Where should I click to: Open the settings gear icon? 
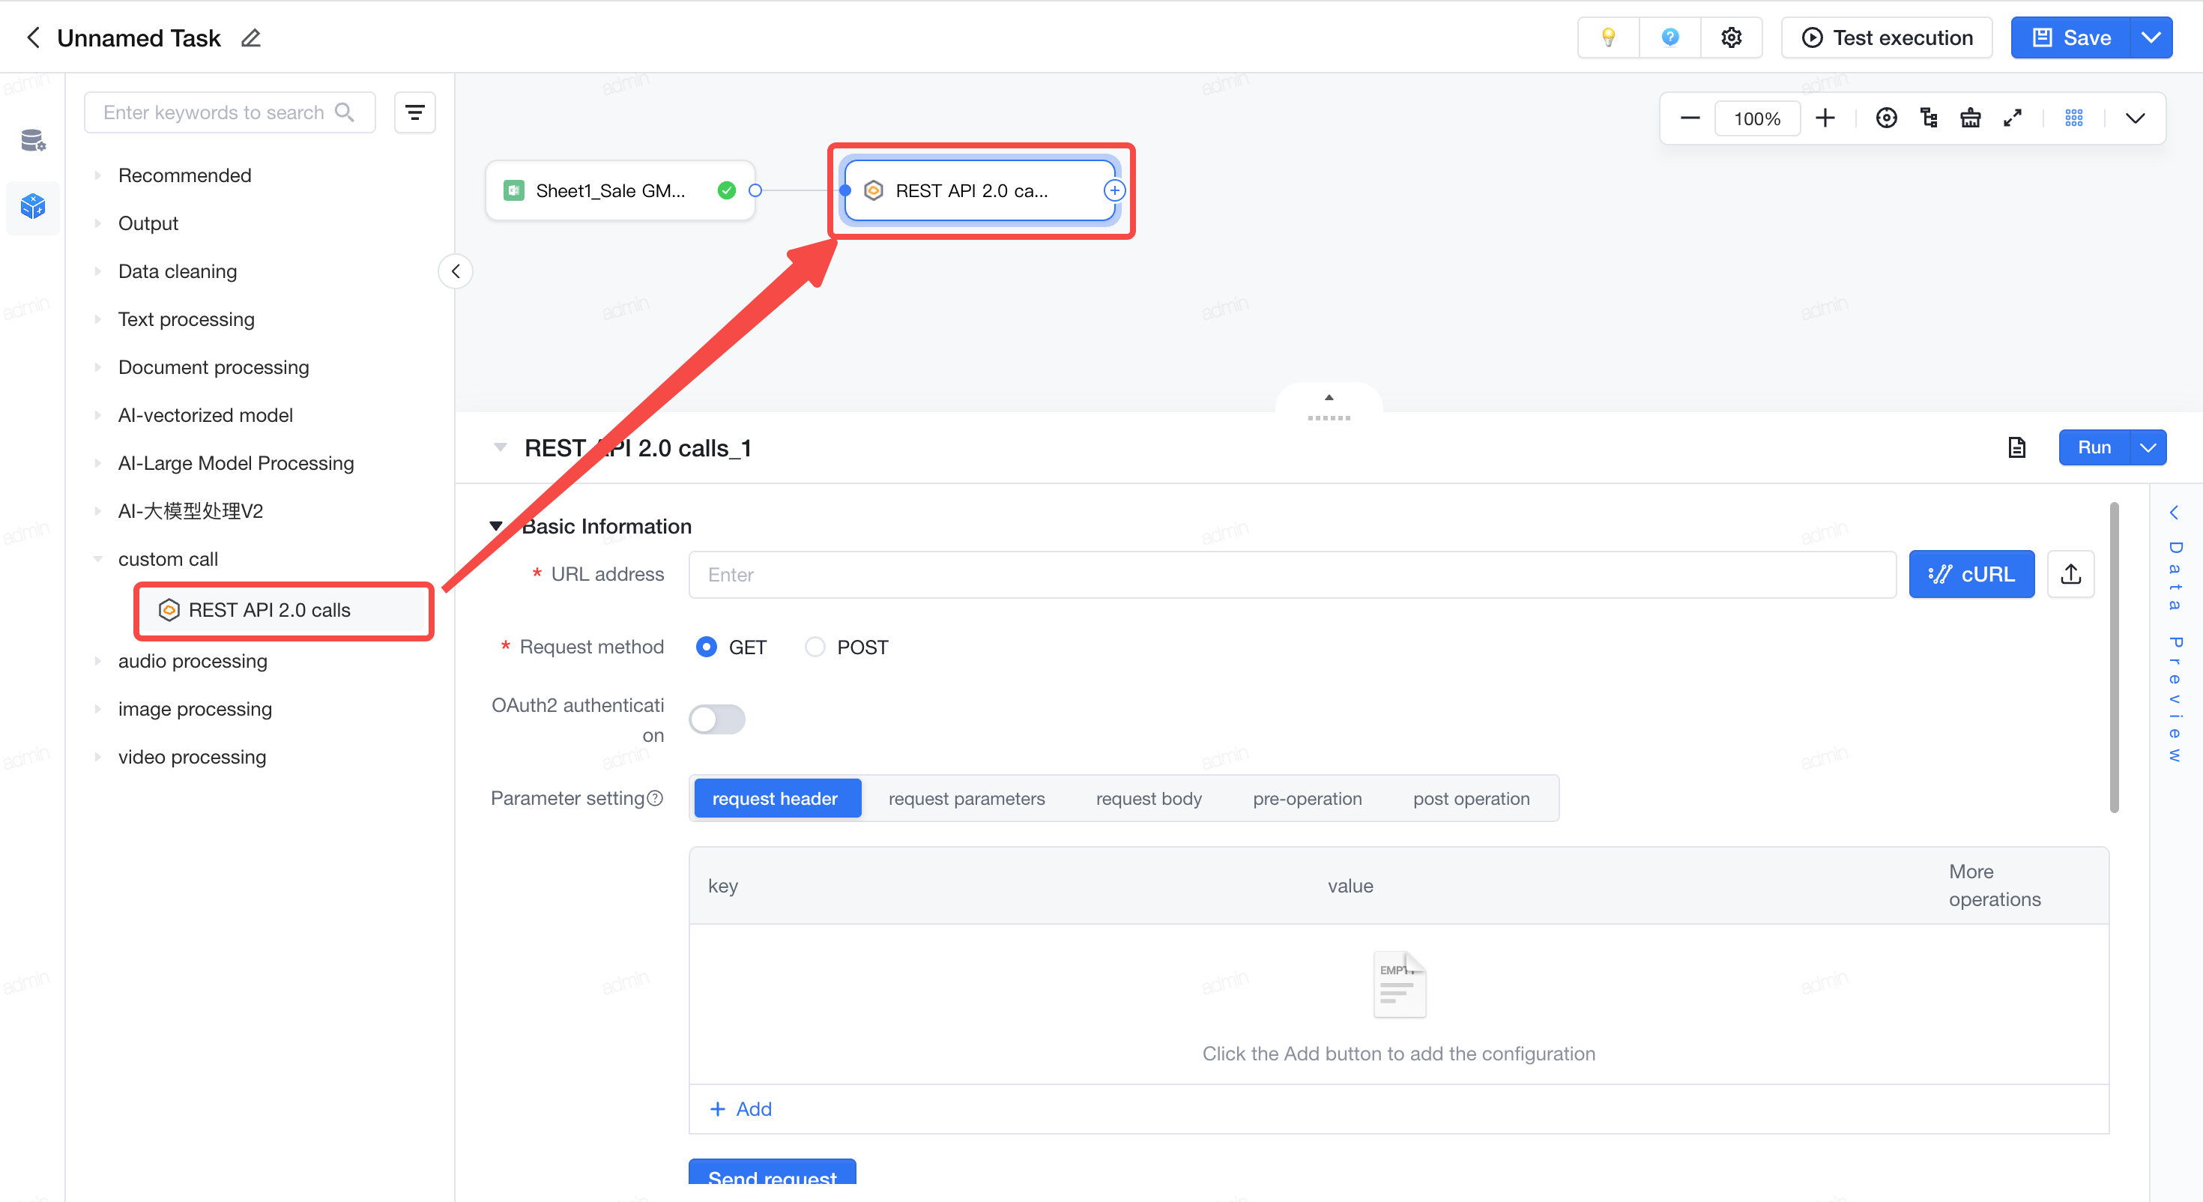pos(1731,37)
